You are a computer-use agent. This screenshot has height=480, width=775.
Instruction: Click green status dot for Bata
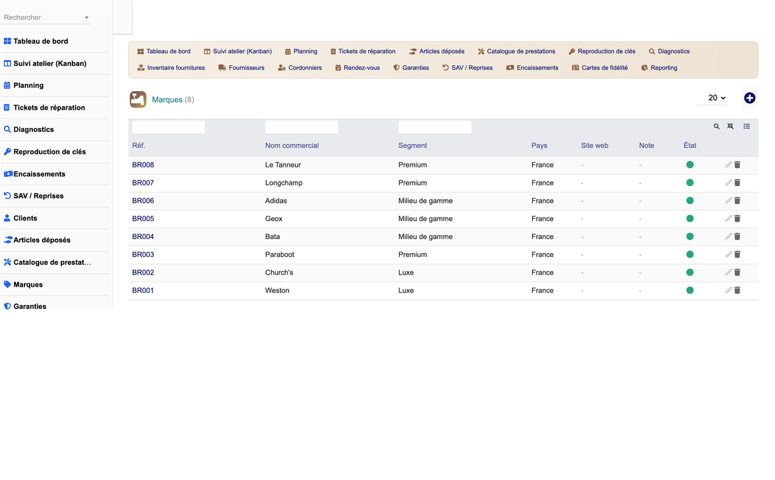[x=690, y=236]
